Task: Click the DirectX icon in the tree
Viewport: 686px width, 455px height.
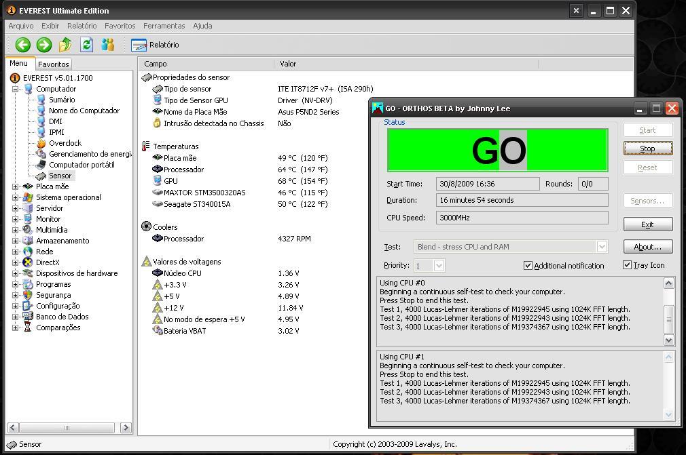Action: [x=28, y=262]
